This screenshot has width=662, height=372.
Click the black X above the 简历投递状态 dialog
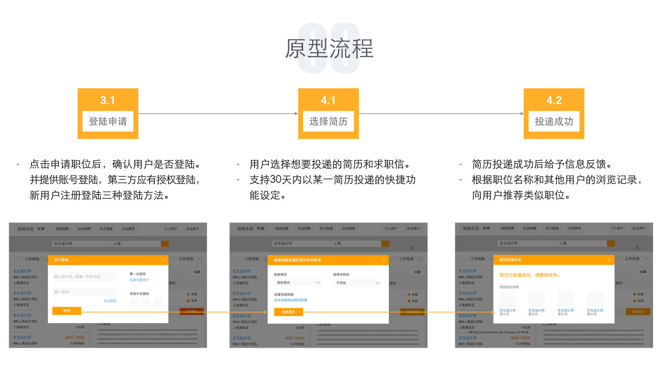[637, 248]
